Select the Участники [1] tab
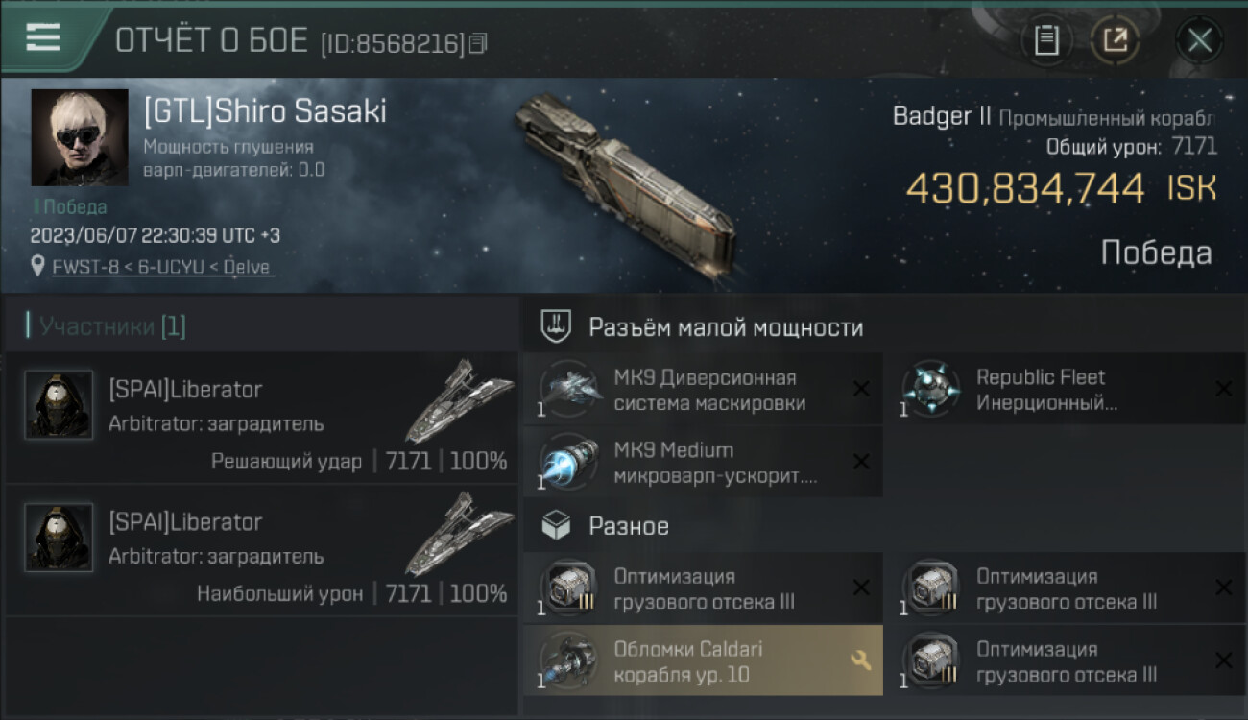This screenshot has width=1248, height=720. point(112,326)
